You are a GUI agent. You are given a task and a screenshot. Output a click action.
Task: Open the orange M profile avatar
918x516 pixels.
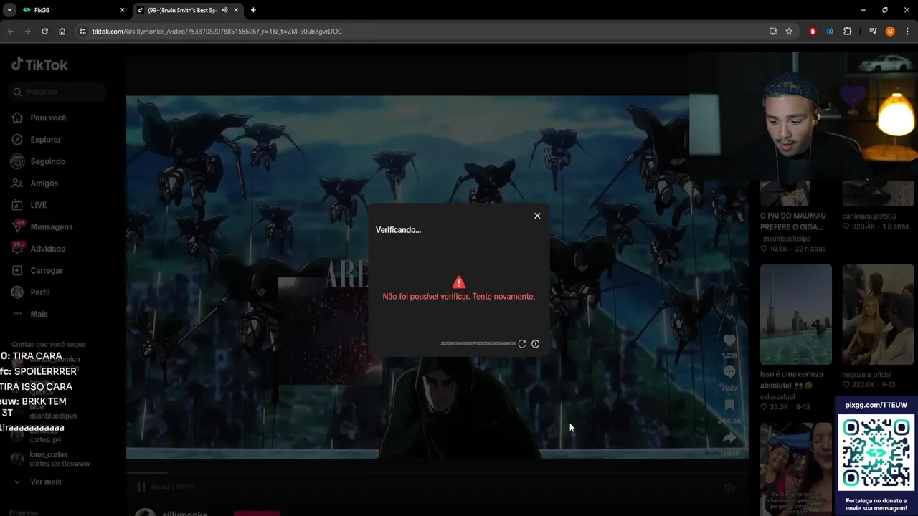[x=890, y=32]
